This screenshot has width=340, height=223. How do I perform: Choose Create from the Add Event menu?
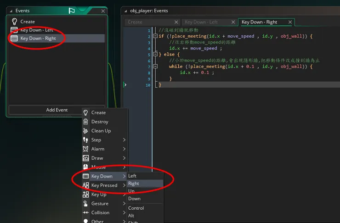(105, 112)
